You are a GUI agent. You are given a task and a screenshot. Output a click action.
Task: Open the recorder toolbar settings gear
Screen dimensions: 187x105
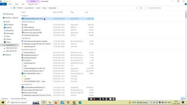coord(114,99)
